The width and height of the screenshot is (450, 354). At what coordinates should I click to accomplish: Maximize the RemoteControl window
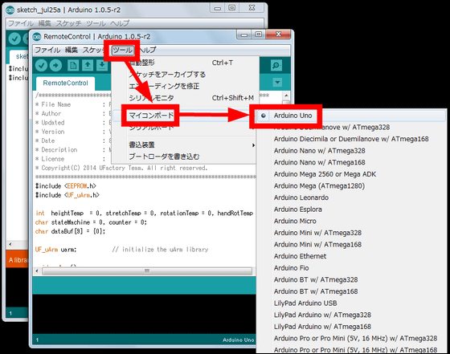pos(259,35)
